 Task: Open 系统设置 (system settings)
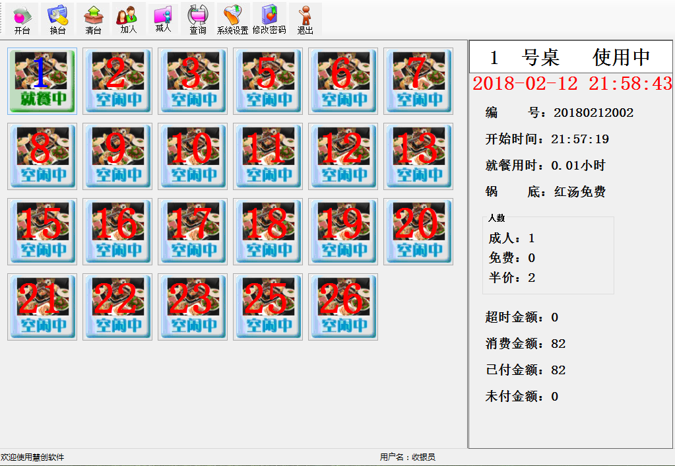[x=233, y=19]
